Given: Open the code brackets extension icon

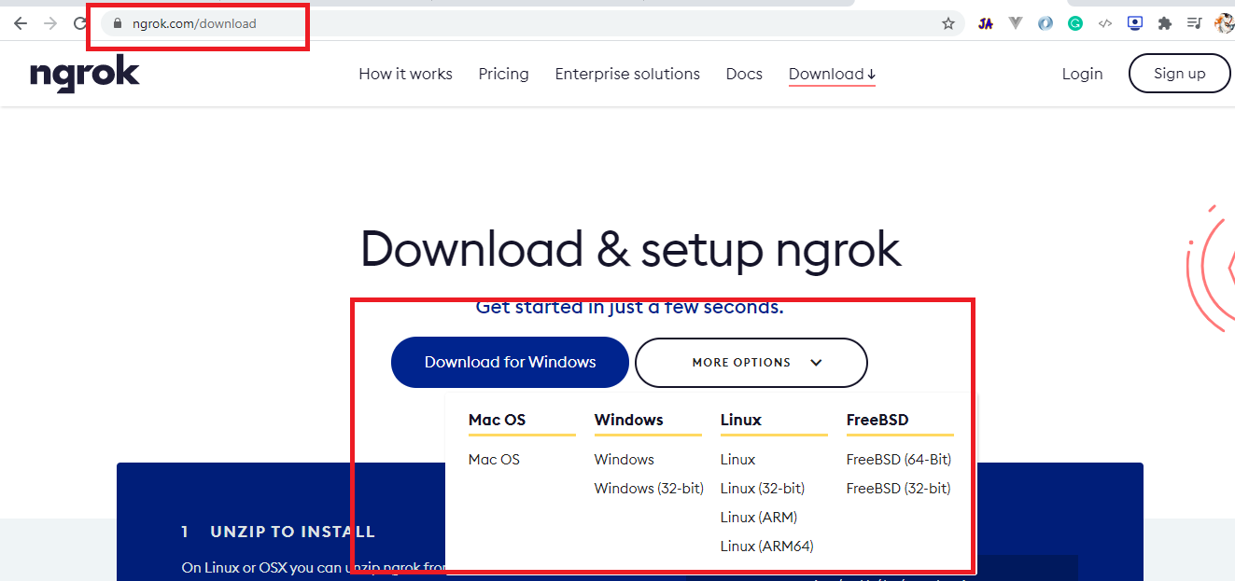Looking at the screenshot, I should tap(1105, 23).
